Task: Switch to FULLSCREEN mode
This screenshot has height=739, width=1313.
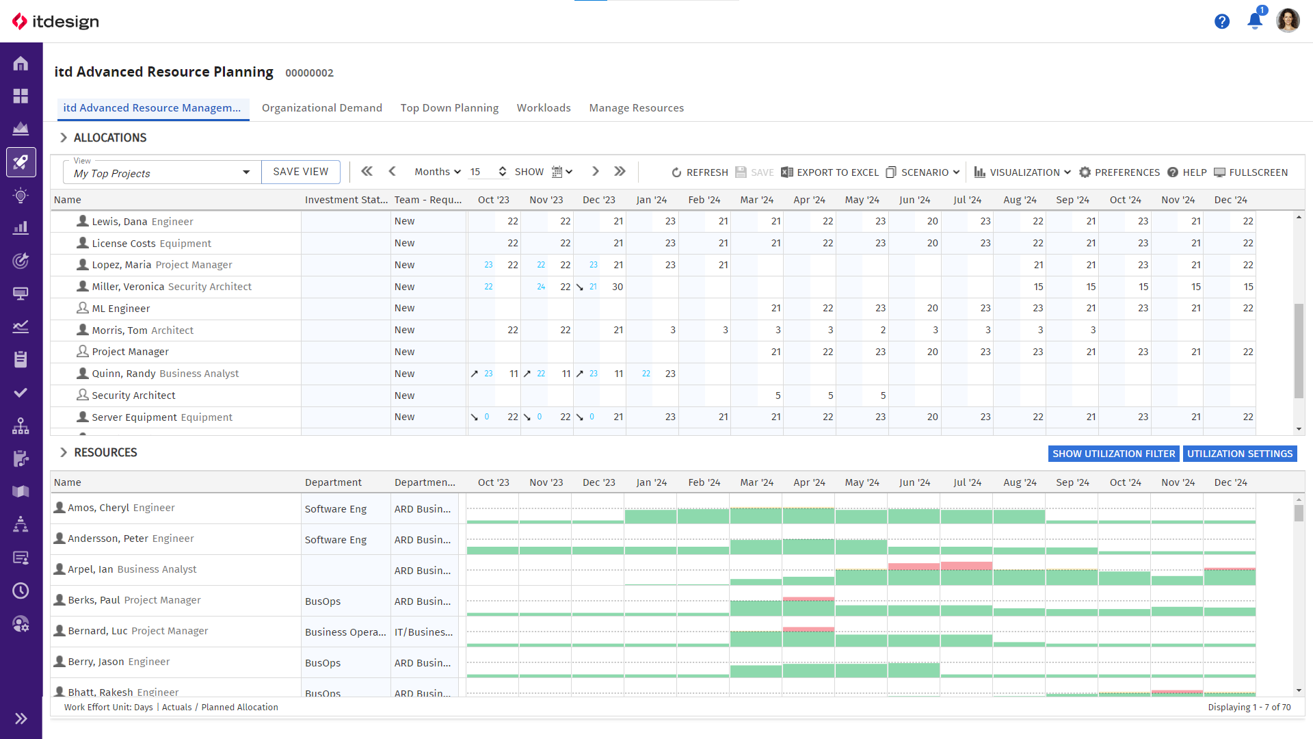Action: click(1251, 172)
